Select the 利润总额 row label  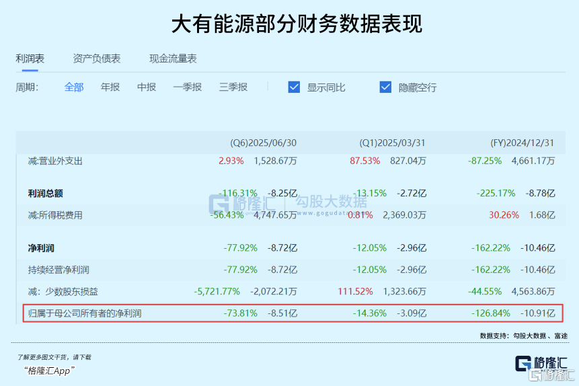(x=46, y=194)
